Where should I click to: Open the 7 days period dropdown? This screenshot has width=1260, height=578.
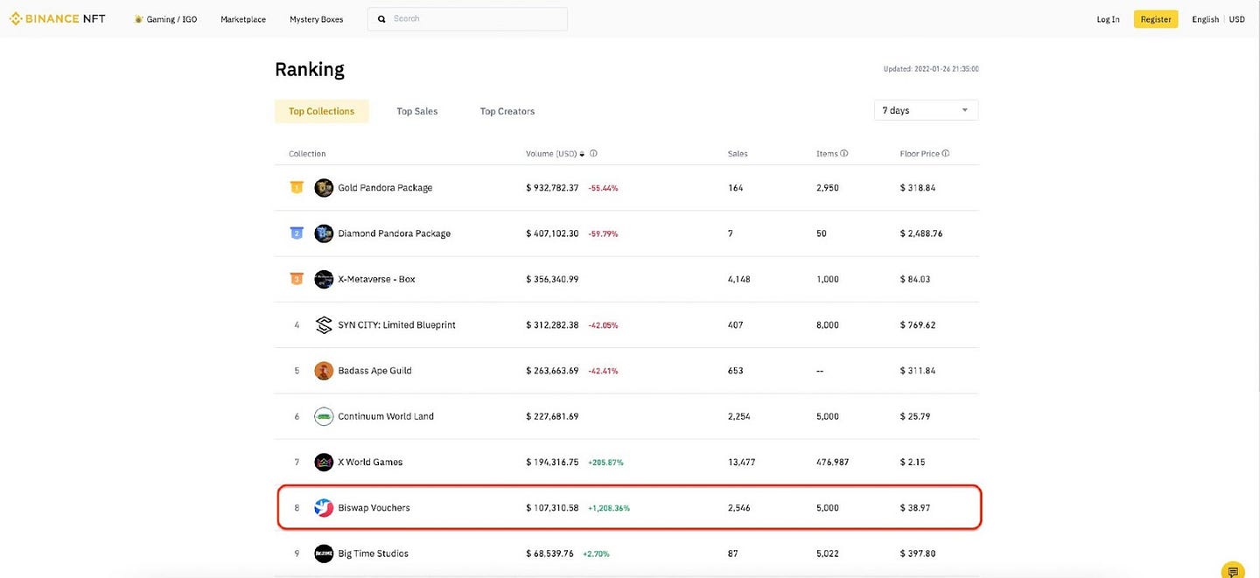pyautogui.click(x=926, y=110)
